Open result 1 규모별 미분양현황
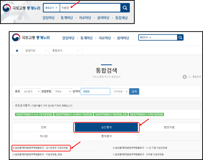Viewport: 203px width, 160px height. point(138,154)
